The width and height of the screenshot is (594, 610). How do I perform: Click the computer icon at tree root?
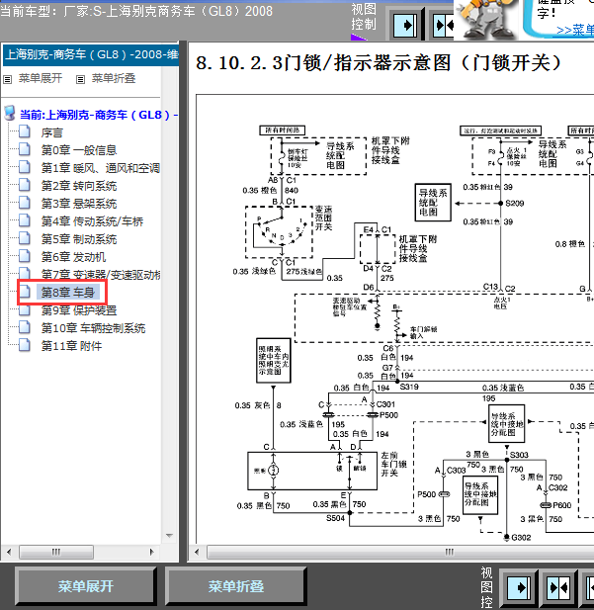(x=9, y=114)
